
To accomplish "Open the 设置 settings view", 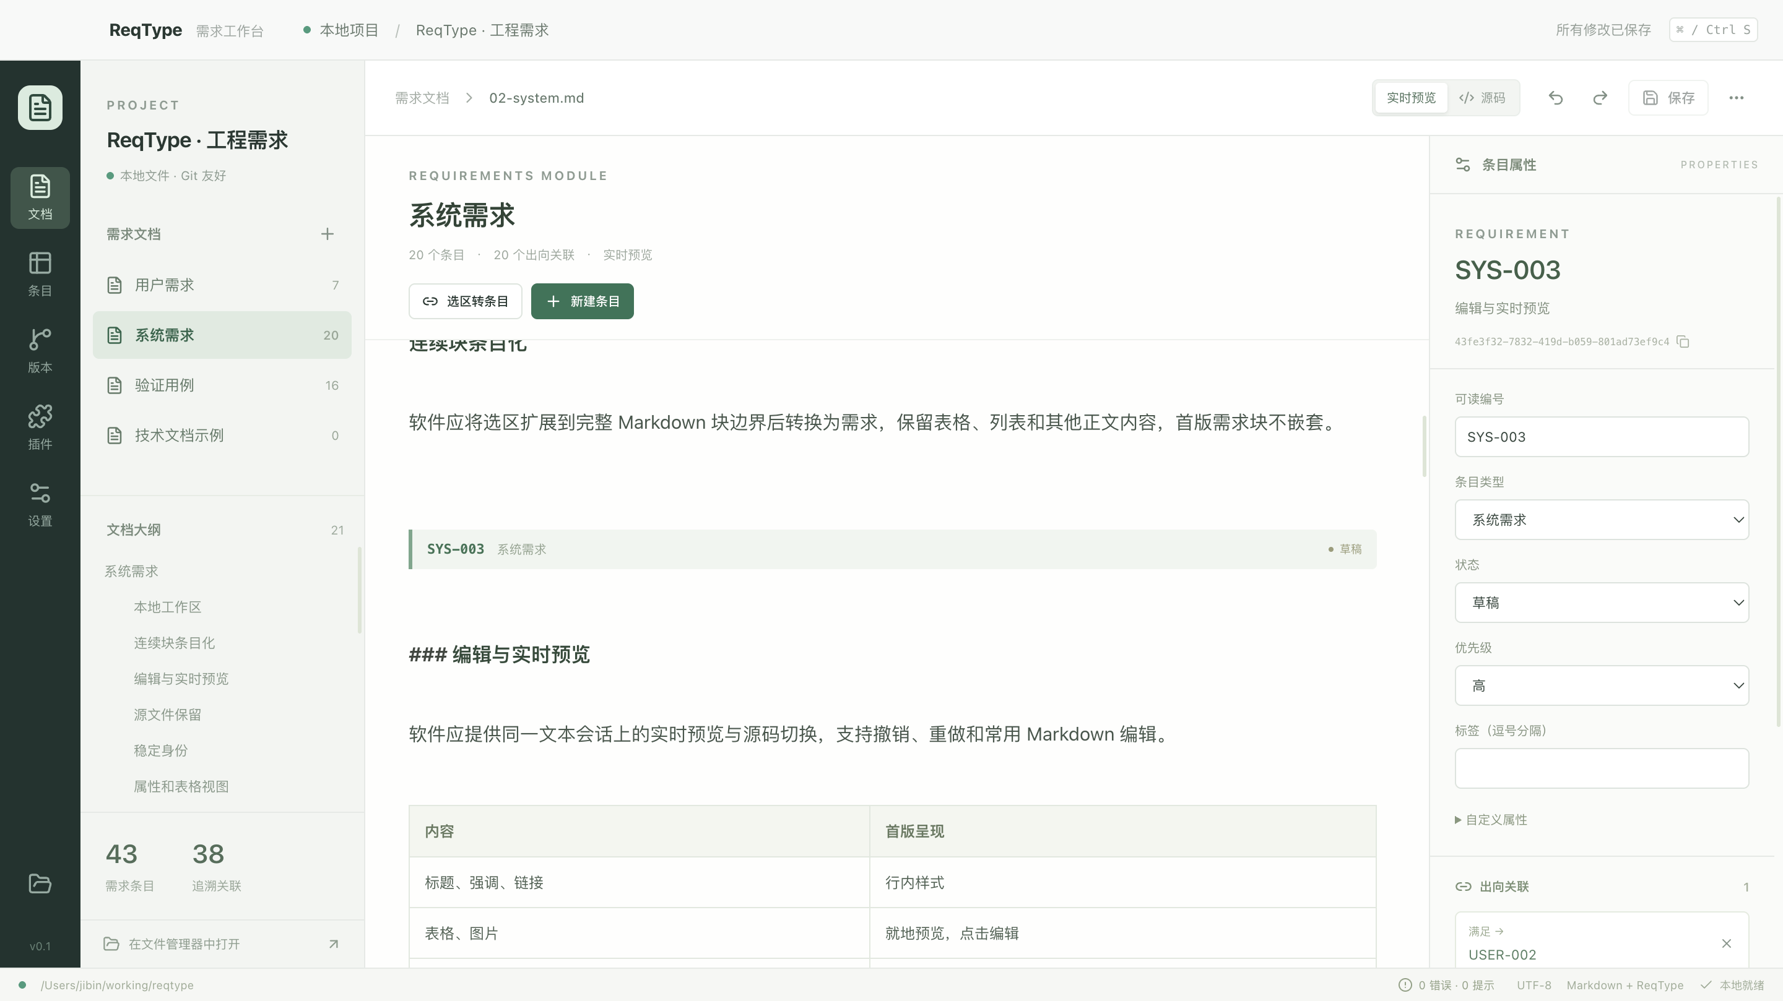I will coord(40,504).
